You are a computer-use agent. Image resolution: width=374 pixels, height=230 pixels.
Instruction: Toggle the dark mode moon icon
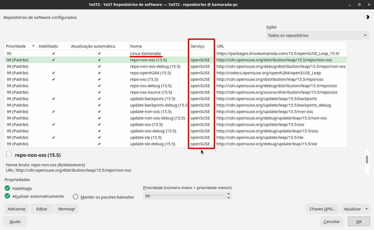click(x=368, y=17)
